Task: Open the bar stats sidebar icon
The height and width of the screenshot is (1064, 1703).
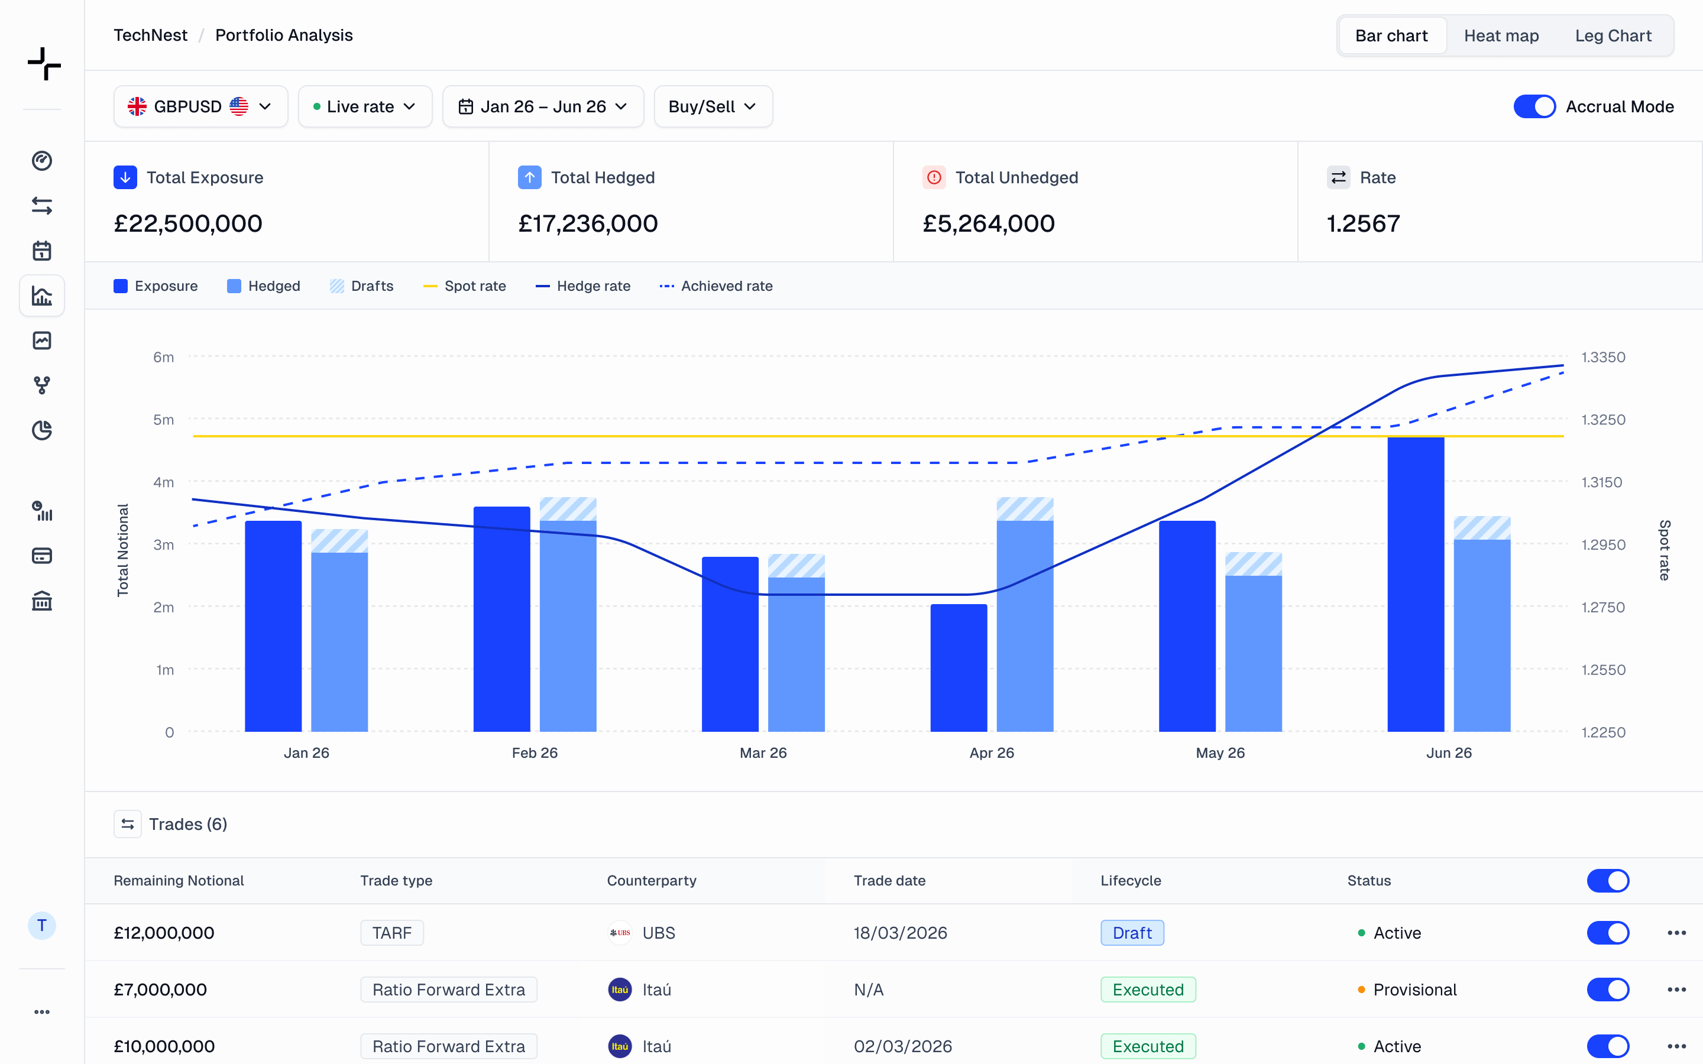Action: point(41,511)
